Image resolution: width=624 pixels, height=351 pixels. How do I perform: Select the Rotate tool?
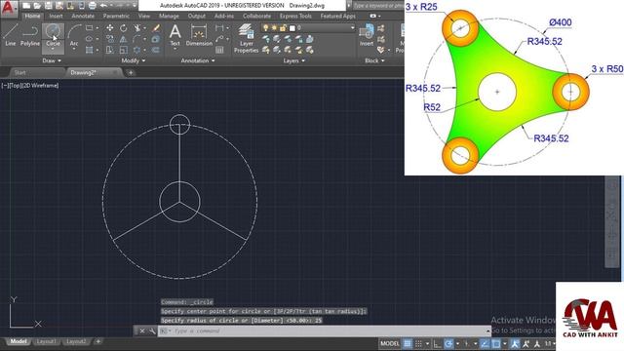point(124,28)
